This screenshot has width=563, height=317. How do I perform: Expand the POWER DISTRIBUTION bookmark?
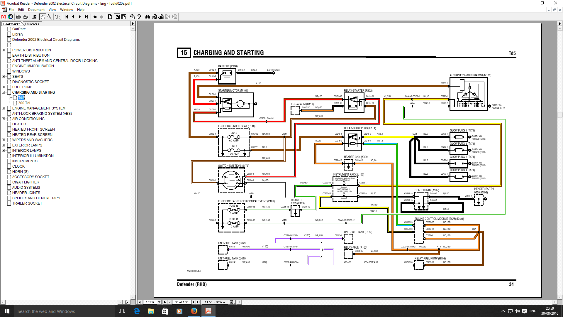pyautogui.click(x=3, y=50)
